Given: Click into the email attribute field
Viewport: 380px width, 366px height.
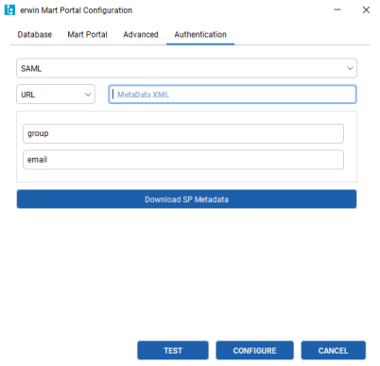Looking at the screenshot, I should click(183, 160).
